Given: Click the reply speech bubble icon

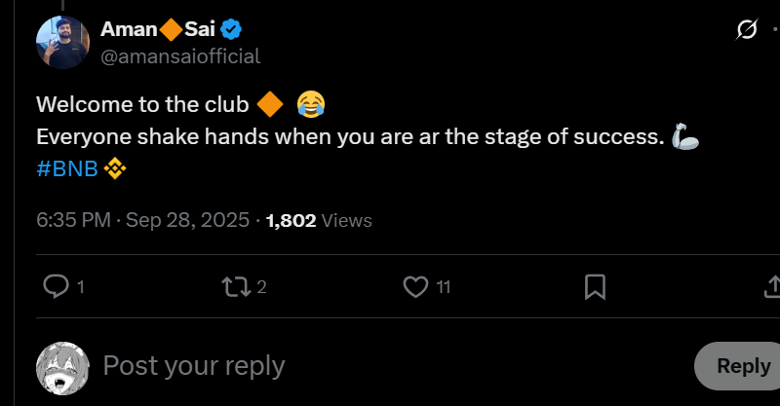Looking at the screenshot, I should click(x=58, y=287).
